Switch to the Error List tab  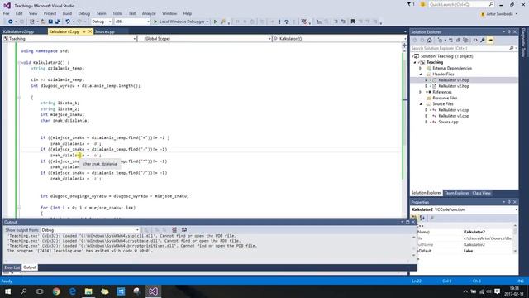tap(12, 267)
